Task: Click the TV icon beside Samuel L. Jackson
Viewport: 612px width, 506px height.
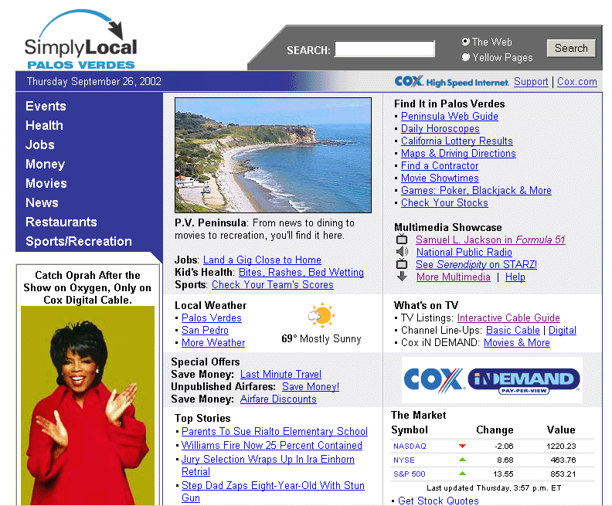Action: point(402,240)
